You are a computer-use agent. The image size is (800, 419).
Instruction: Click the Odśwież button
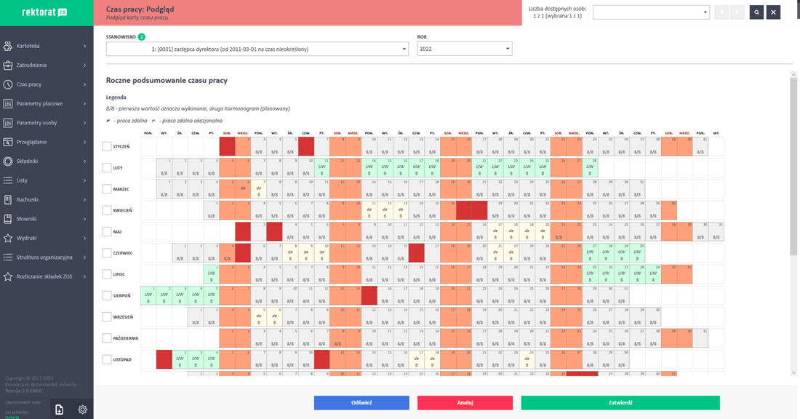point(361,403)
